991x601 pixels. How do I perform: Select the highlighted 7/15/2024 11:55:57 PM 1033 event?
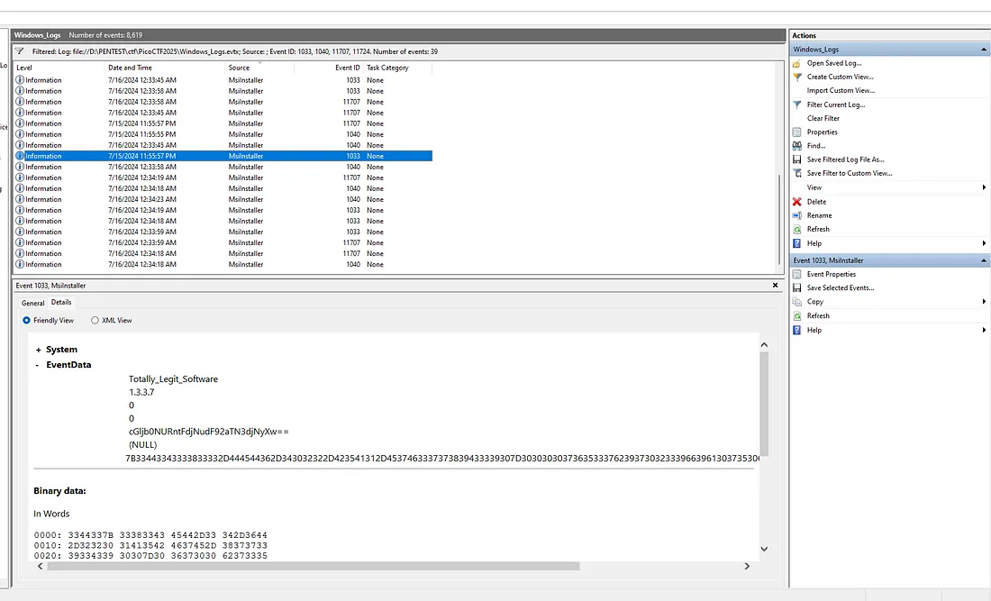223,156
